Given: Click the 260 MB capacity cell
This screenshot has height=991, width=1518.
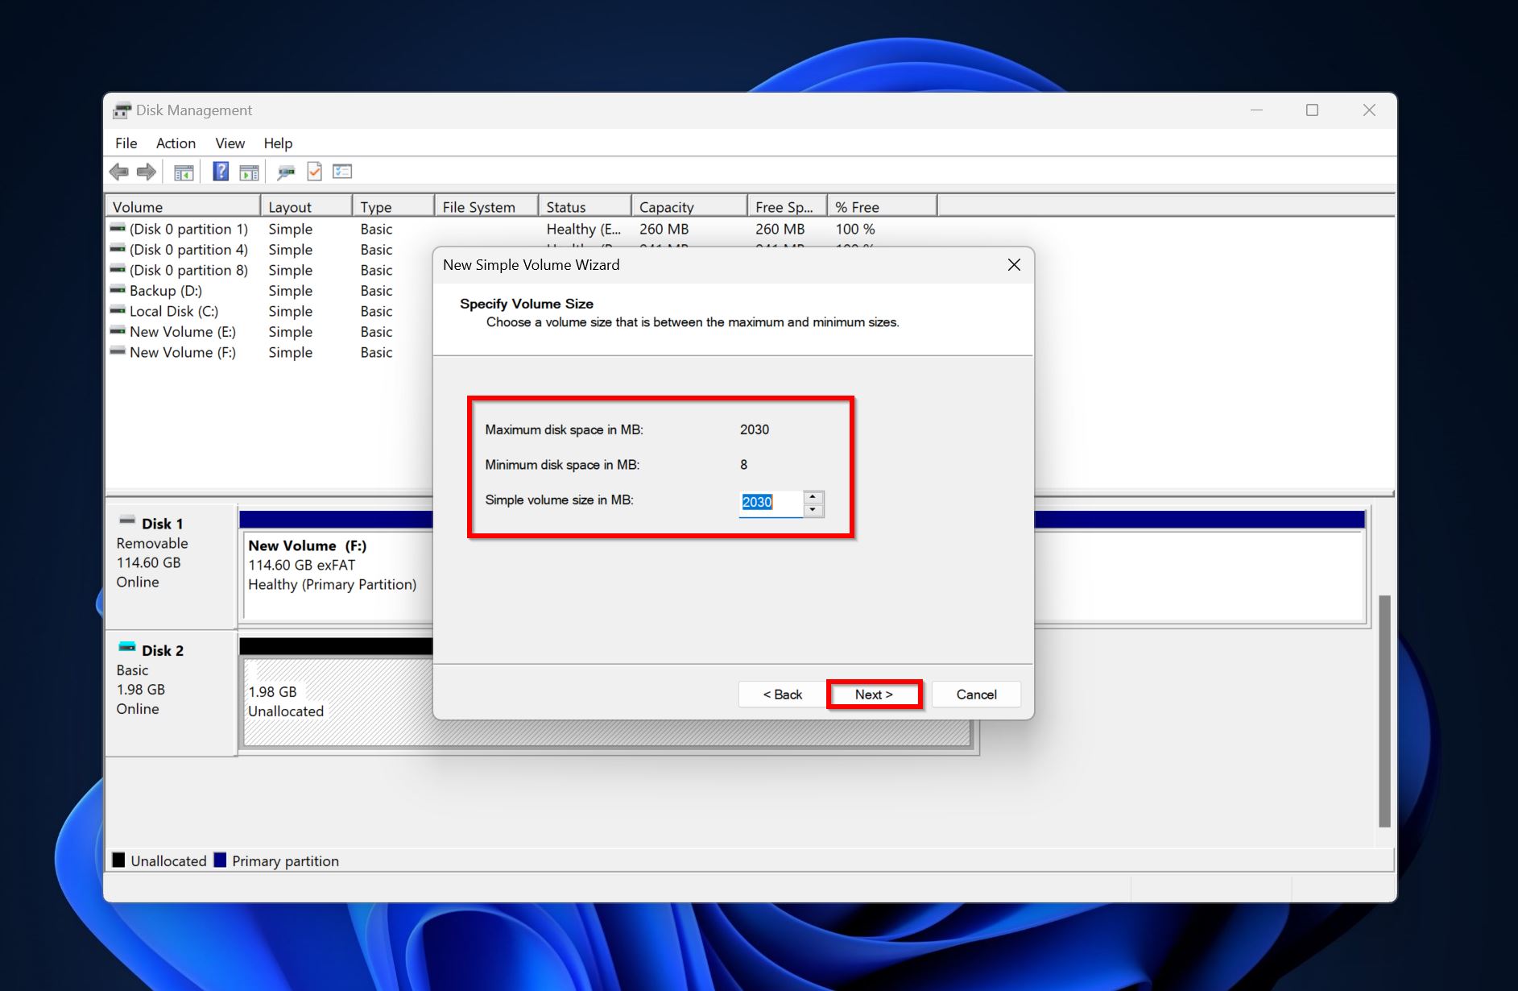Looking at the screenshot, I should click(x=664, y=229).
